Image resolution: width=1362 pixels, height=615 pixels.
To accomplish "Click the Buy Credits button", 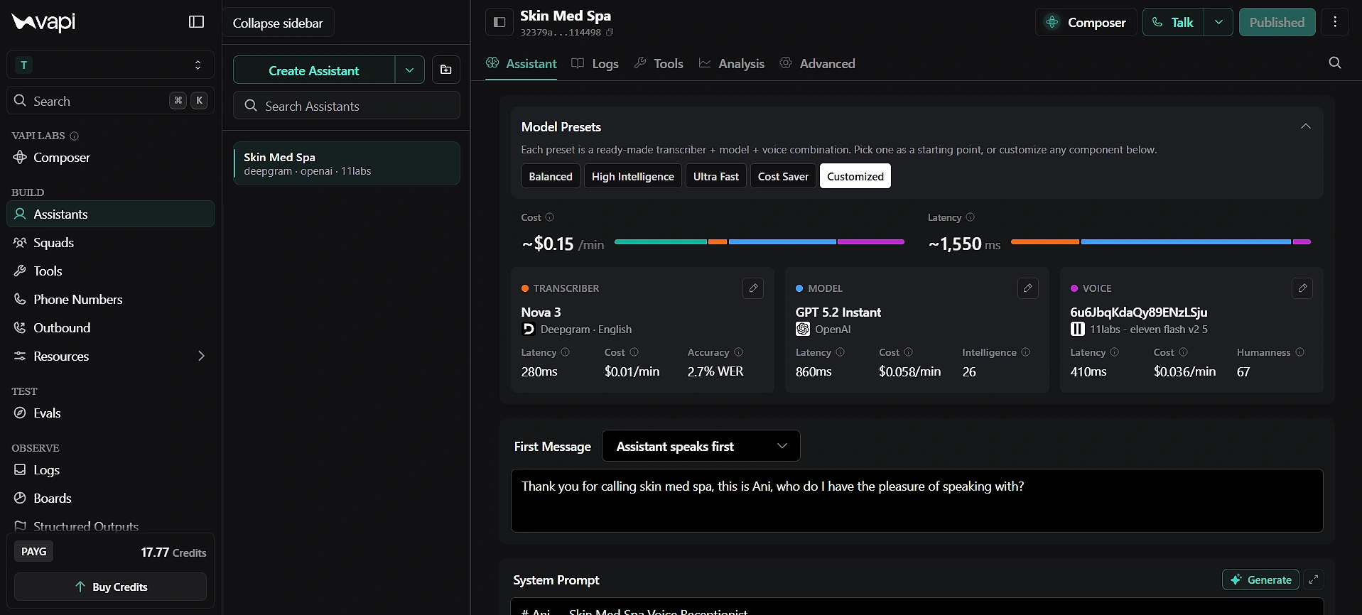I will [x=110, y=587].
